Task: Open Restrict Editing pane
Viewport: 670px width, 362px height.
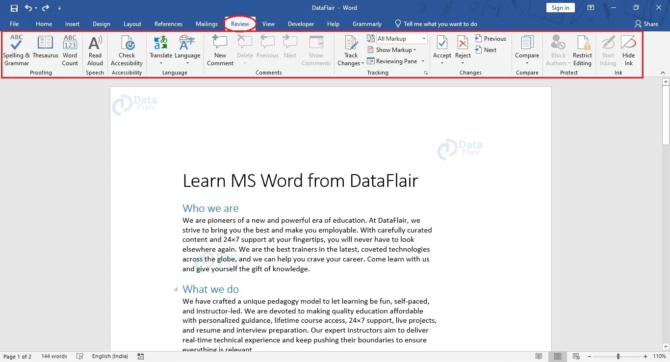Action: [582, 49]
